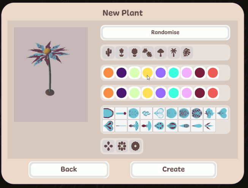Select teardrop petal with maroon dot ring
This screenshot has width=248, height=188.
[159, 126]
